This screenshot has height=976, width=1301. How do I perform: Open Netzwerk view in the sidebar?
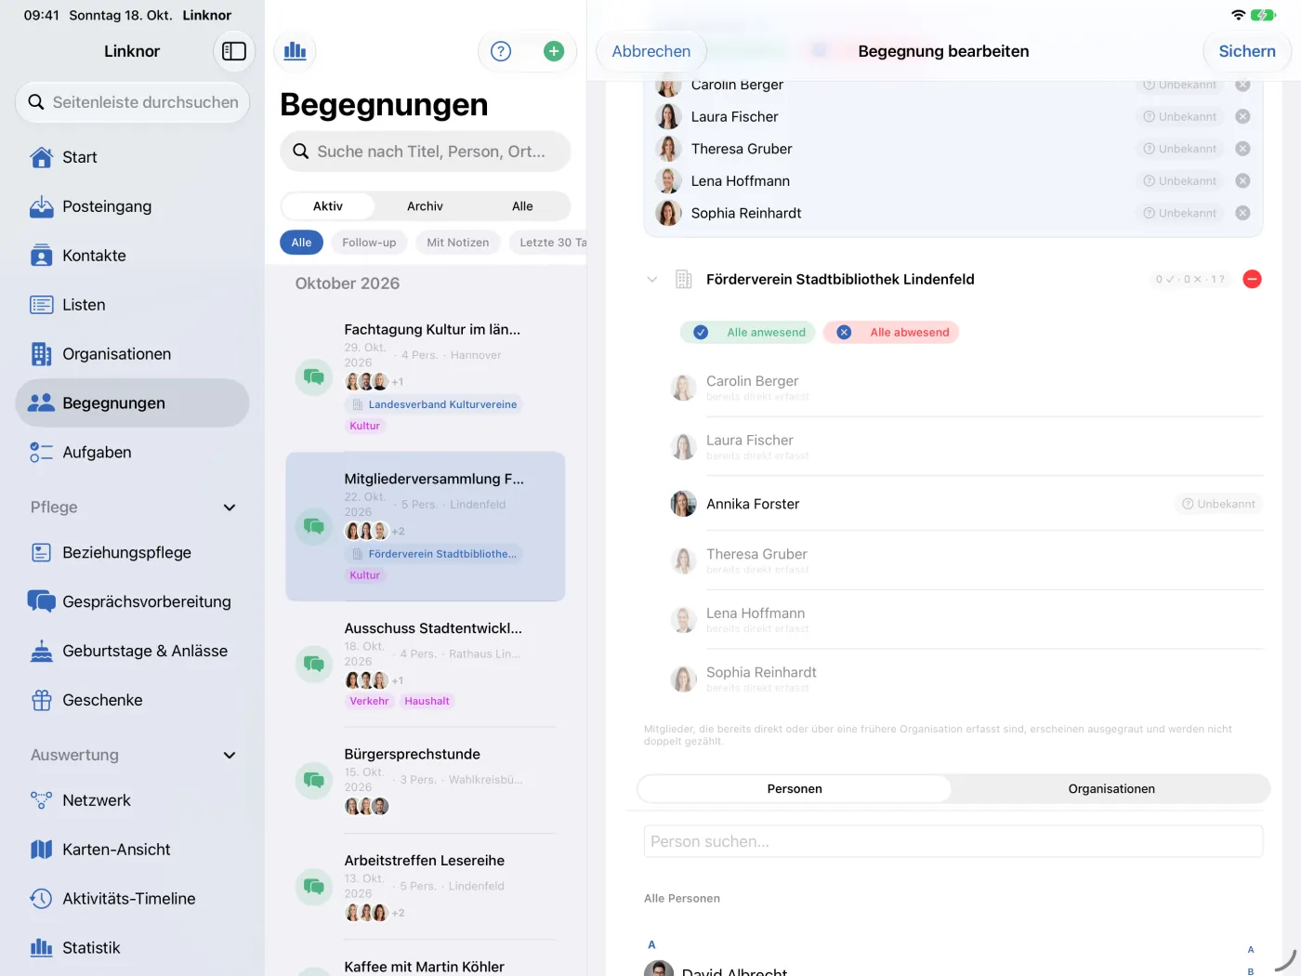coord(132,800)
